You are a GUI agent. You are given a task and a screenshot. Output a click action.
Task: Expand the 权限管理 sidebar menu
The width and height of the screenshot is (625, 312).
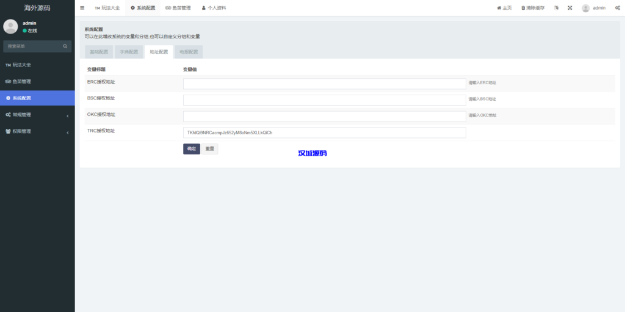coord(37,131)
